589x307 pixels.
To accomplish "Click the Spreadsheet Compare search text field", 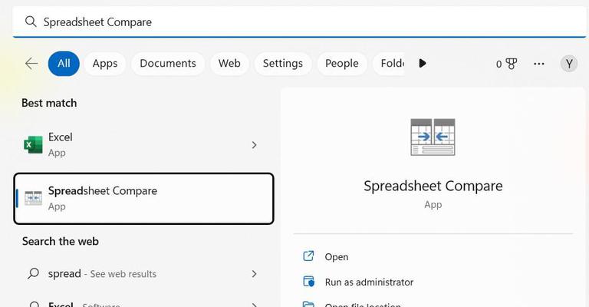I will click(299, 21).
